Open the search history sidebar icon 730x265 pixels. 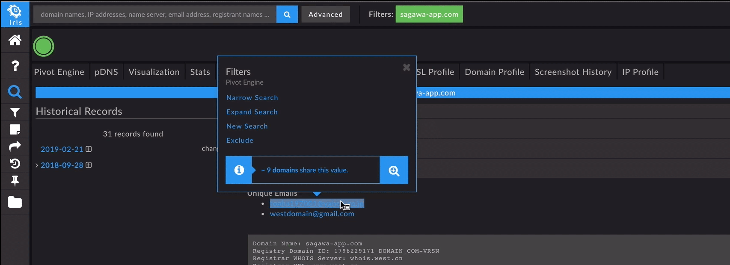click(x=15, y=164)
